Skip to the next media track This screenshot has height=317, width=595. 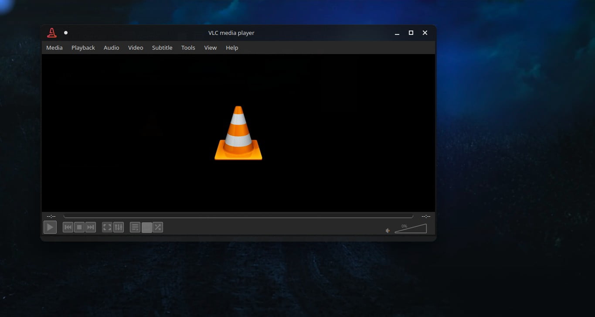[91, 227]
